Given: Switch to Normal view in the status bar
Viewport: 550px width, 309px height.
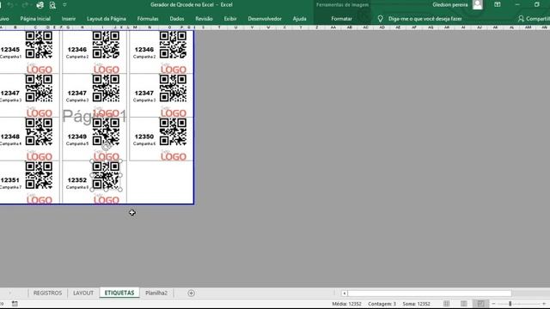Looking at the screenshot, I should click(x=447, y=304).
